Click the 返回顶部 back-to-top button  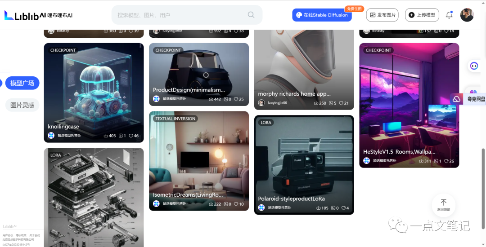coord(444,205)
